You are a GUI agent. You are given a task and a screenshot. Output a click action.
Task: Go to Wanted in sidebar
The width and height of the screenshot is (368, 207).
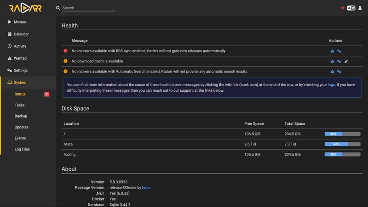click(20, 58)
